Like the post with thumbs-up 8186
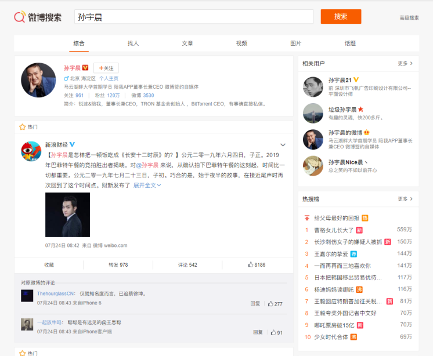This screenshot has width=433, height=356. point(257,265)
